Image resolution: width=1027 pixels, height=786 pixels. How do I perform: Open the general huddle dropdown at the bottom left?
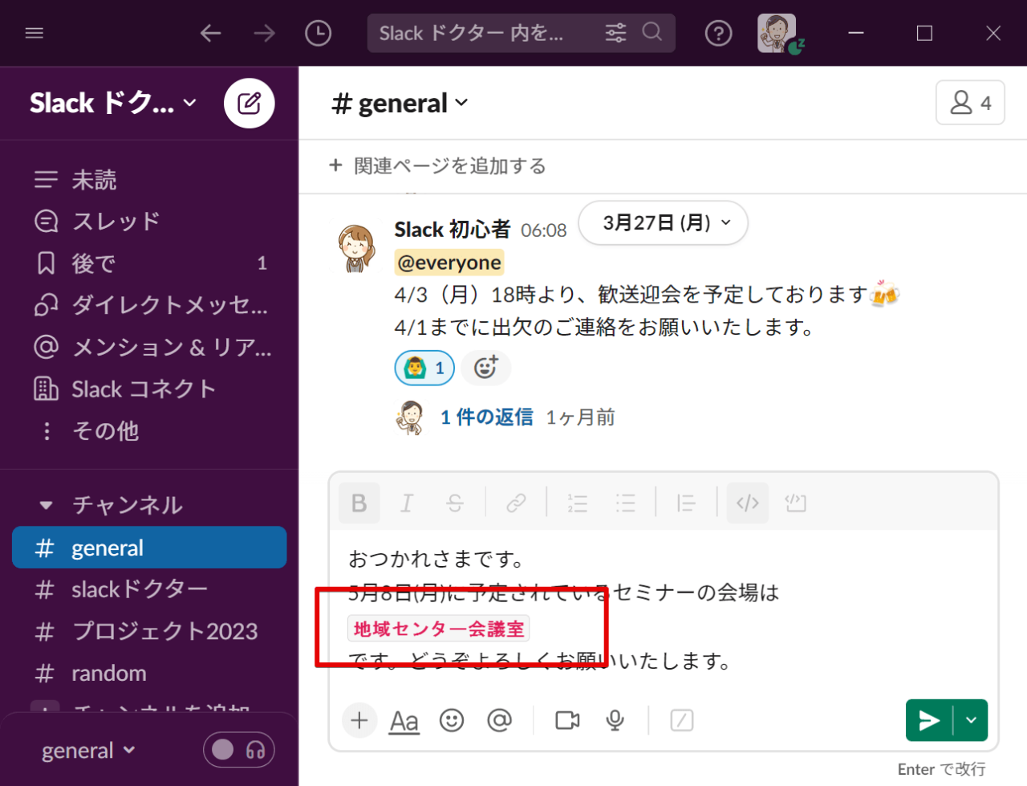pos(88,751)
